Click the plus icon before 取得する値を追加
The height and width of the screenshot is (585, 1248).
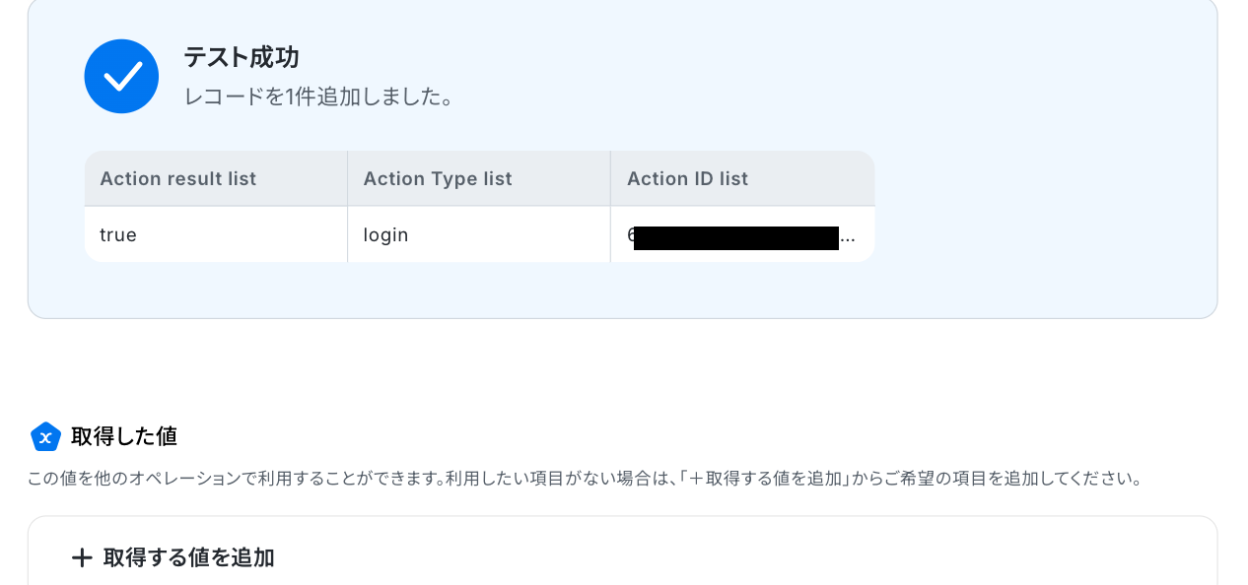coord(82,558)
